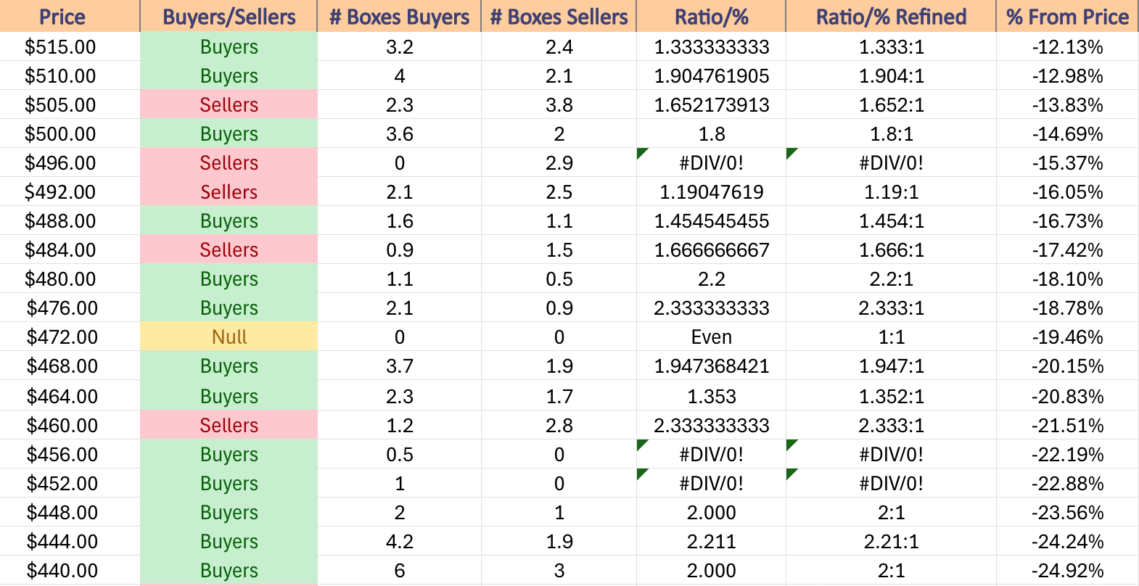
Task: Click the error triangle in $452.00 Ratio/% Refined cell
Action: pos(791,474)
